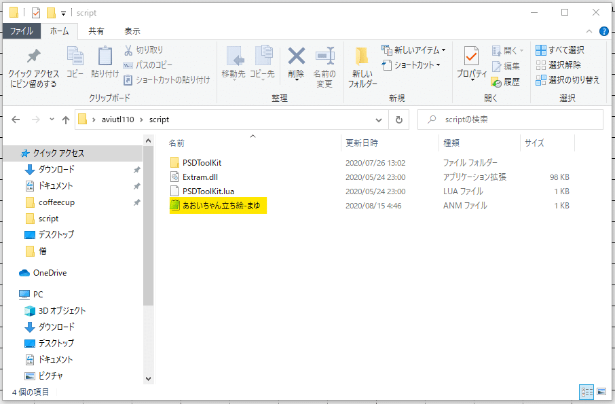
Task: Go up one folder level arrow
Action: pos(66,120)
